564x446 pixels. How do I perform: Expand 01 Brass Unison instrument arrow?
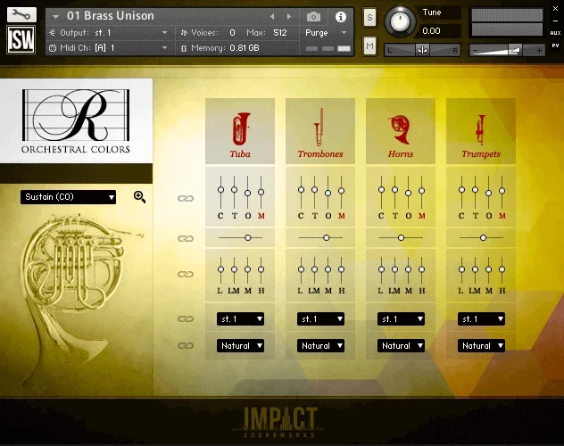point(55,17)
